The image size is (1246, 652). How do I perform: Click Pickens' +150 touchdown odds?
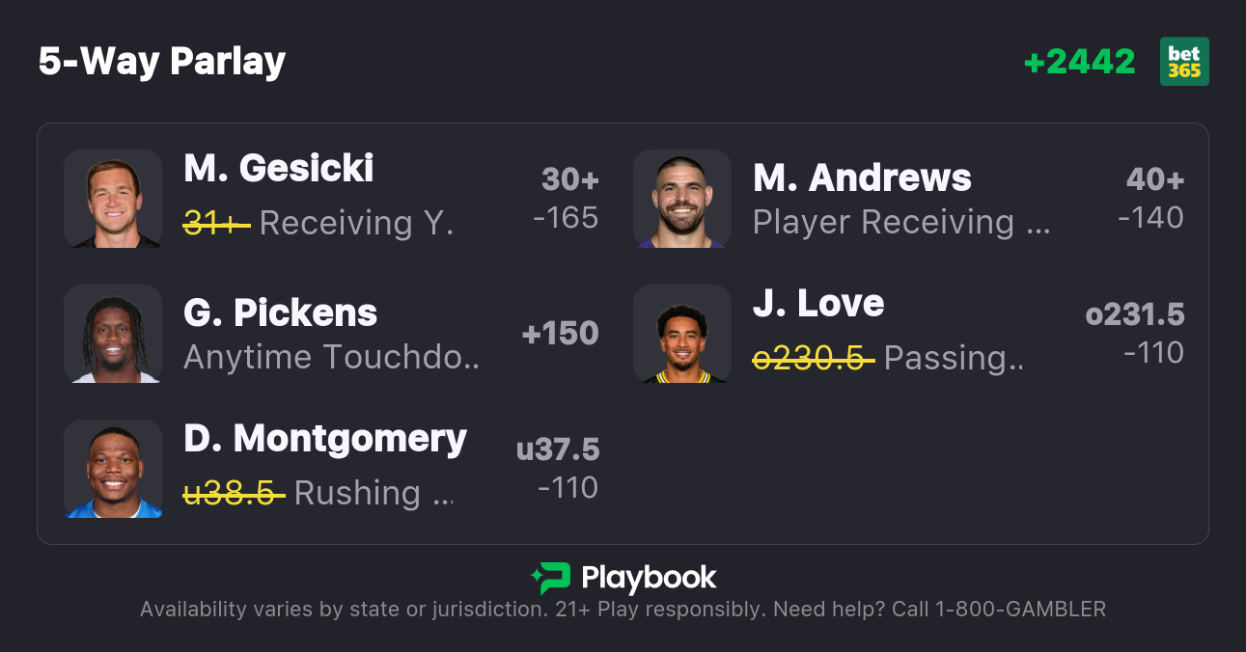click(x=560, y=334)
